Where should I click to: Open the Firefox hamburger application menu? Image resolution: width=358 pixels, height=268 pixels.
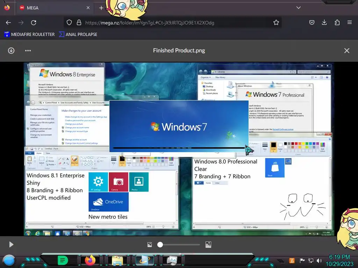click(x=350, y=22)
